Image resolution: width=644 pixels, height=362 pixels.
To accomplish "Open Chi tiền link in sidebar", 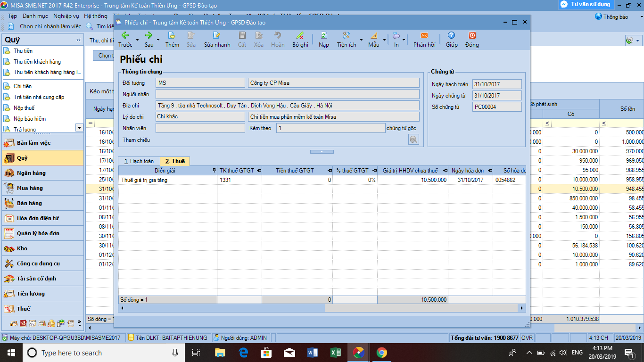I will click(23, 86).
